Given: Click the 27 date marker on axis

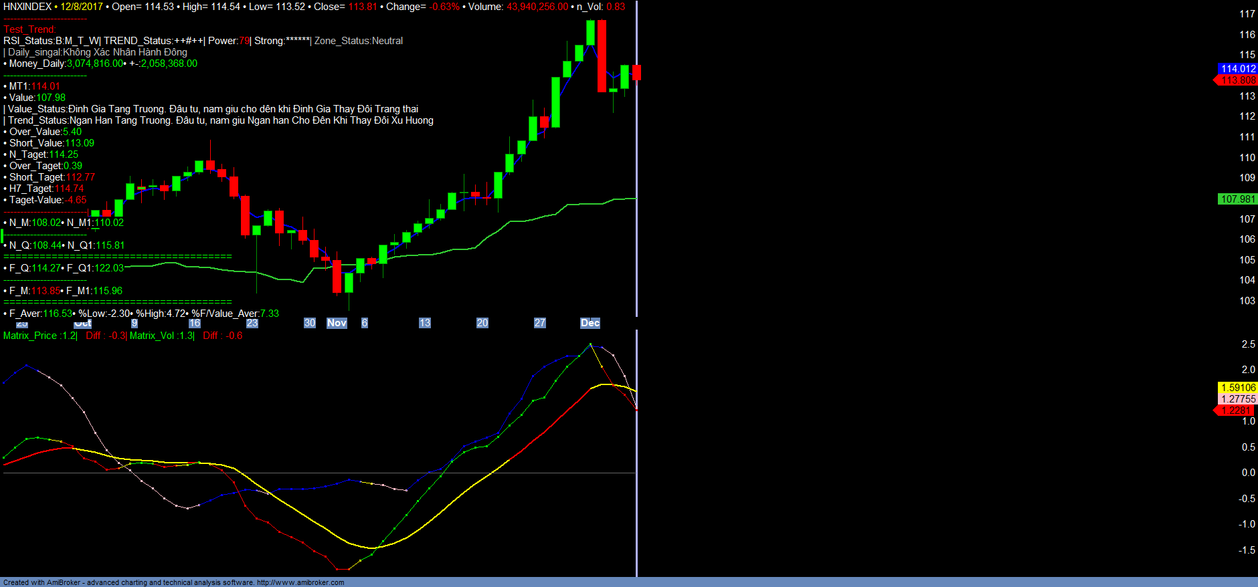Looking at the screenshot, I should point(539,323).
